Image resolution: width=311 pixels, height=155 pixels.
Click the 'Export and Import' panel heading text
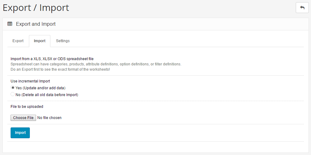point(36,24)
